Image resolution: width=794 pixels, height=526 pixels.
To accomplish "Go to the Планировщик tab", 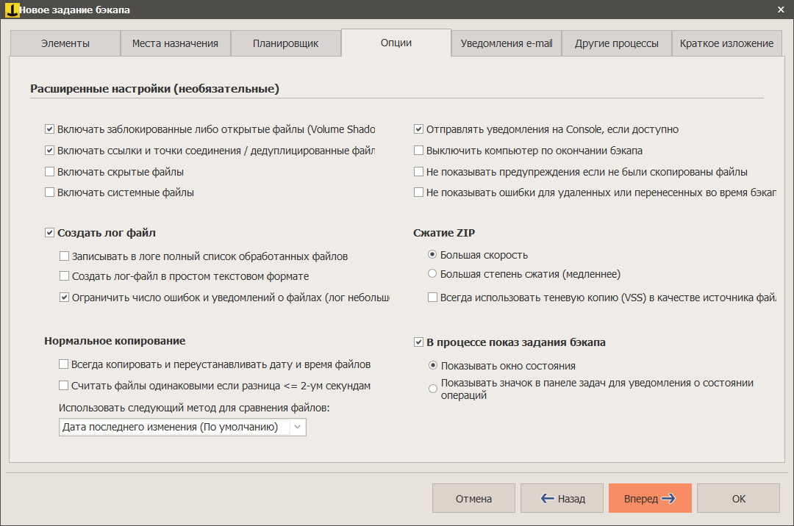I will (x=285, y=43).
